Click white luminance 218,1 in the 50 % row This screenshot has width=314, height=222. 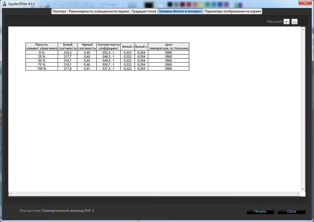coord(67,61)
